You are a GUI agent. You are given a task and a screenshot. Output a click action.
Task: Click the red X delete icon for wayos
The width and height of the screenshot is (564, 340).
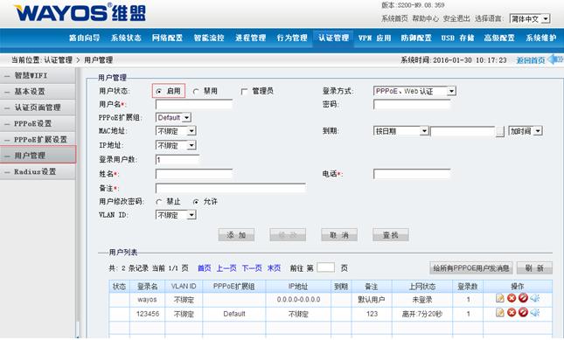512,298
